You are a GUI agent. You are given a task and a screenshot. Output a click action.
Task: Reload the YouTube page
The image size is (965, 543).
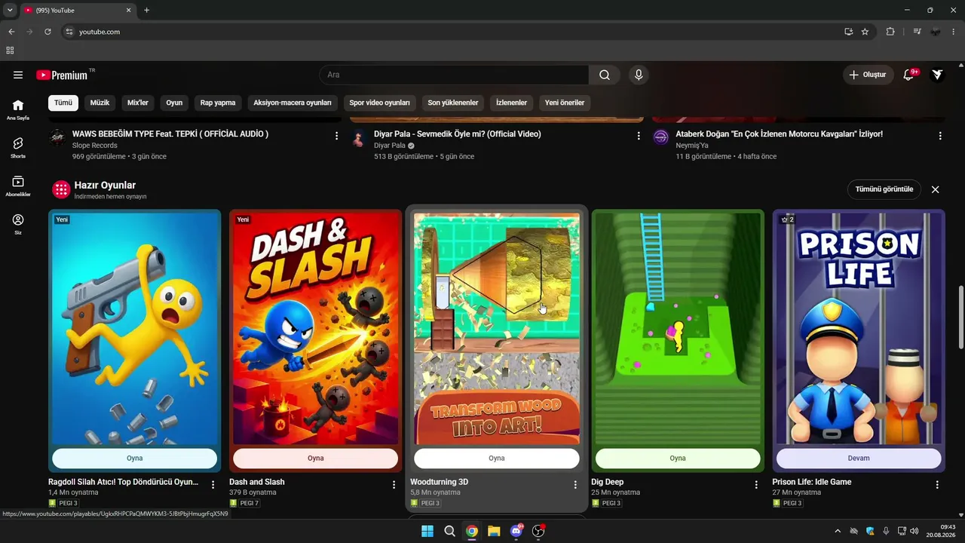tap(47, 32)
